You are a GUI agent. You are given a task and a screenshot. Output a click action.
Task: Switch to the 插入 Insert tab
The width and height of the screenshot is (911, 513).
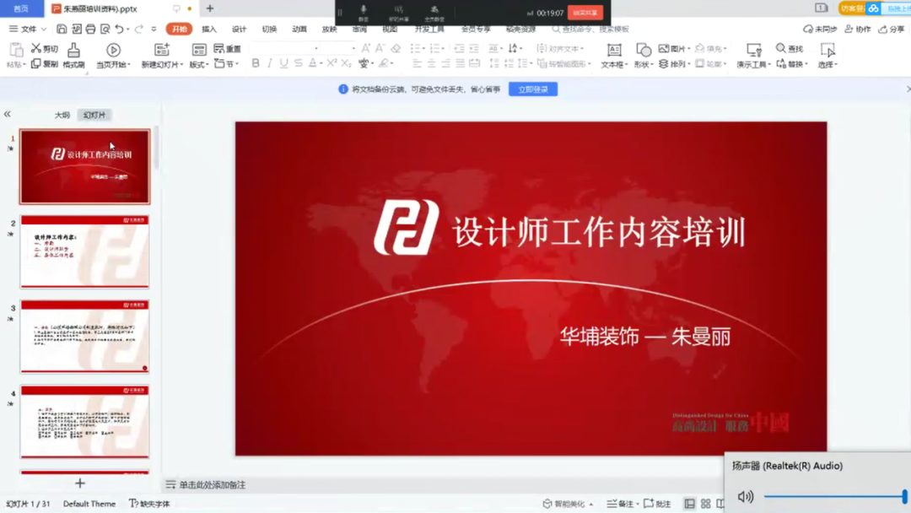tap(209, 30)
